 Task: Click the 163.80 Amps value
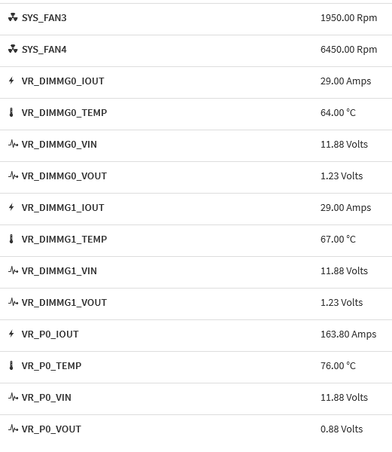pyautogui.click(x=348, y=334)
